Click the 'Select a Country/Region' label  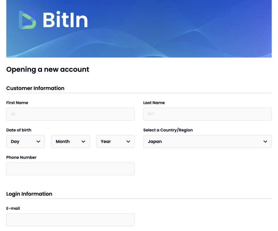[x=168, y=130]
